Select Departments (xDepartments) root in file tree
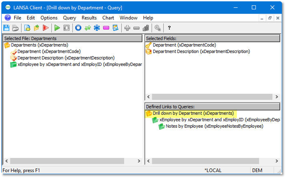Screen dimensions: 286x178 point(40,45)
